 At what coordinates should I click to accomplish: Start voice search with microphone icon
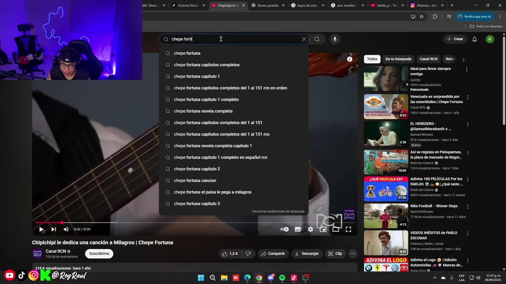335,39
